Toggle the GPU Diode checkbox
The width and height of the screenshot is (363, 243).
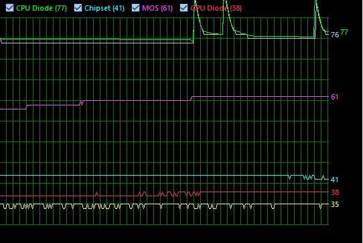click(184, 7)
